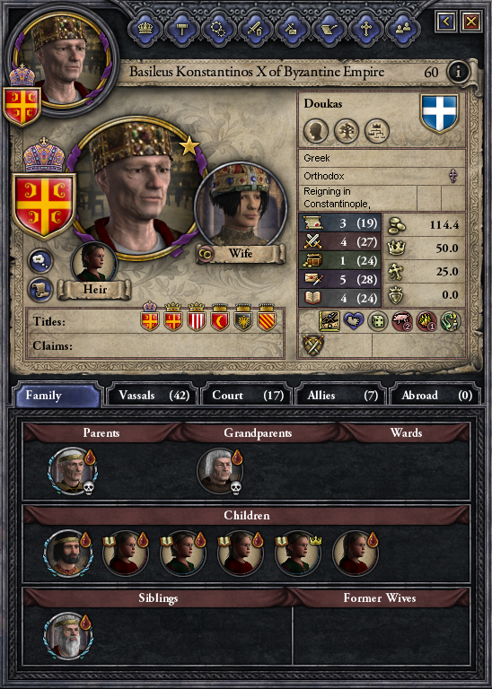Select the Heir portrait
This screenshot has height=689, width=492.
94,262
